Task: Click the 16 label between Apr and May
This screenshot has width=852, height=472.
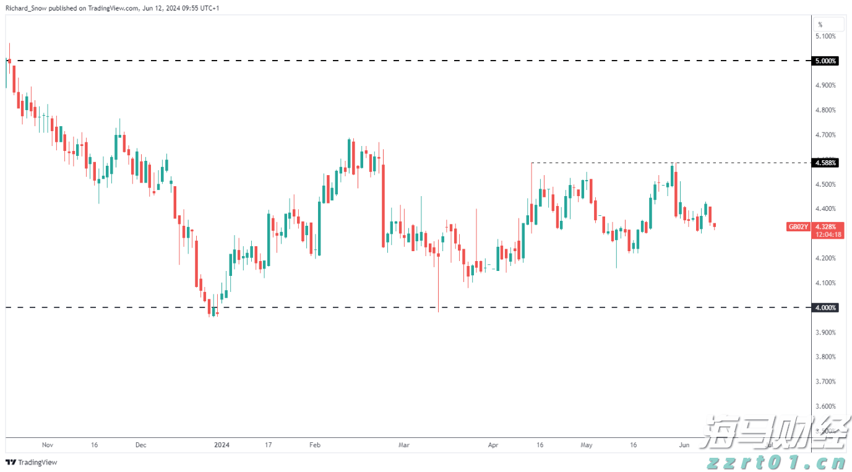Action: click(x=540, y=445)
